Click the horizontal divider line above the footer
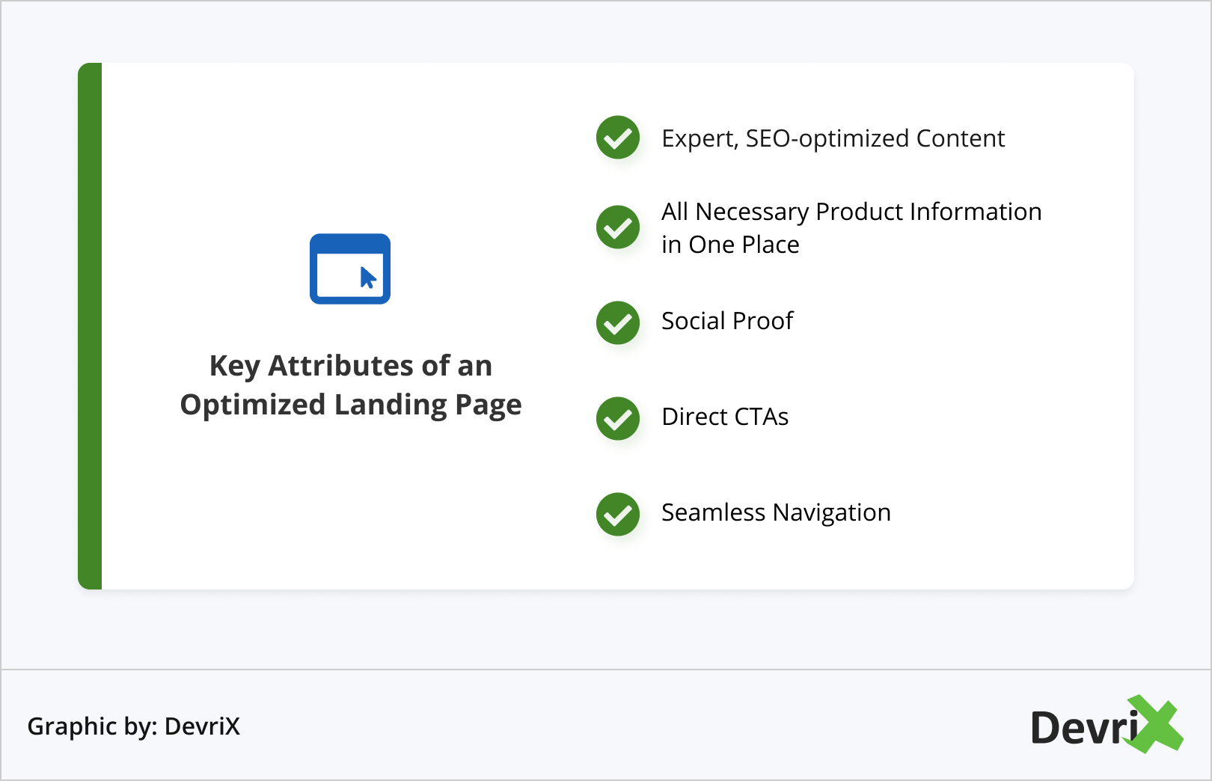This screenshot has width=1212, height=781. pos(606,670)
